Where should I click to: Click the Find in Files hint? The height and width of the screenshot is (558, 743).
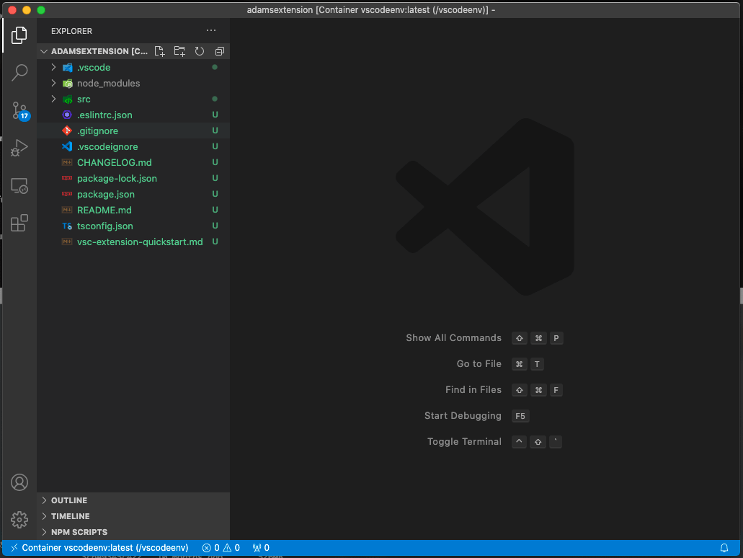click(473, 390)
